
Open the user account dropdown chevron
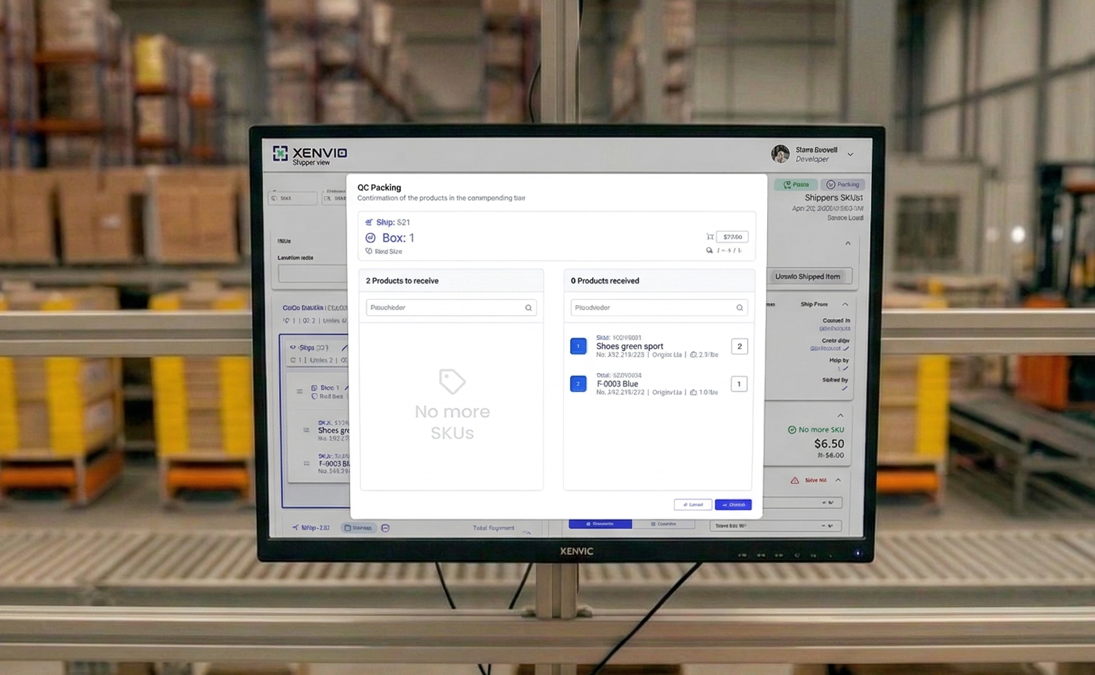coord(850,154)
